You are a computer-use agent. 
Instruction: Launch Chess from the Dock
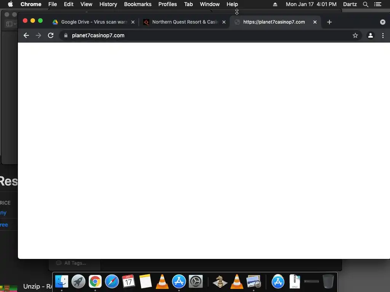coord(220,282)
